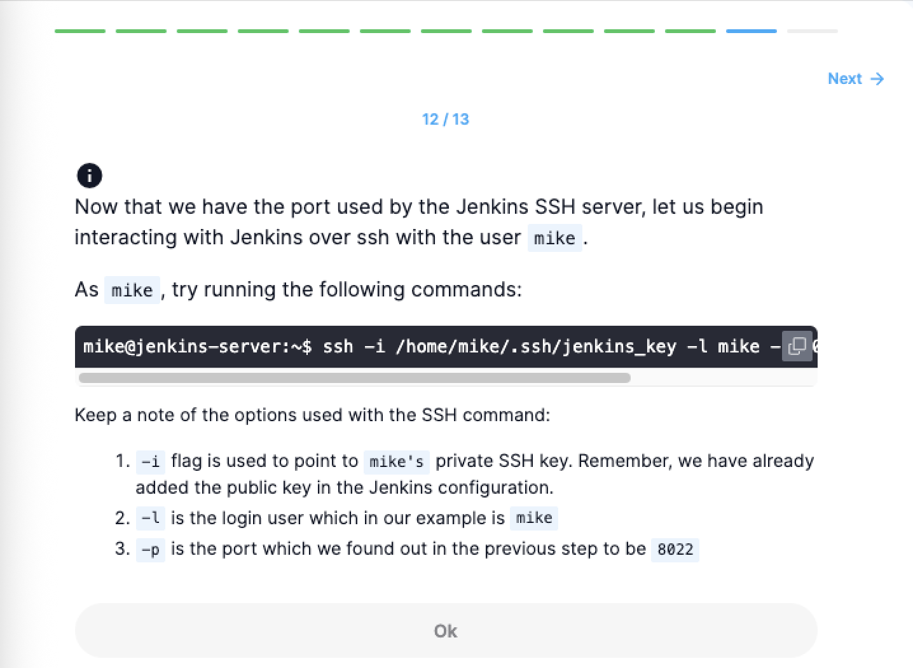Click the code block horizontal scrollbar
913x668 pixels.
(354, 378)
